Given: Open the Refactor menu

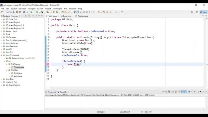Looking at the screenshot, I should tap(22, 9).
